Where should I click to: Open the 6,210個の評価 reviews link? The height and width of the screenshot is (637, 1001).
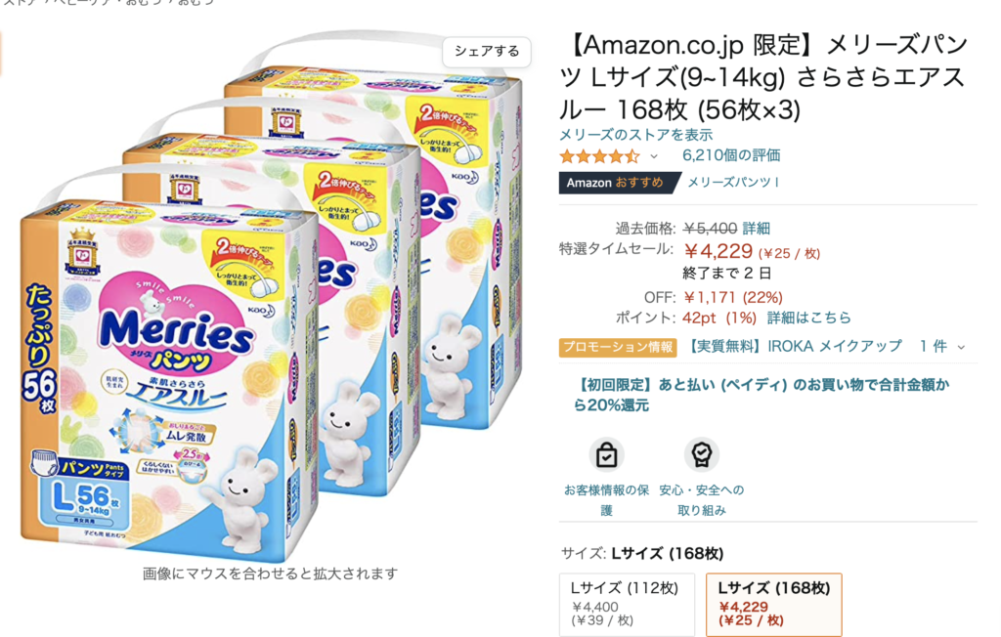pos(731,155)
